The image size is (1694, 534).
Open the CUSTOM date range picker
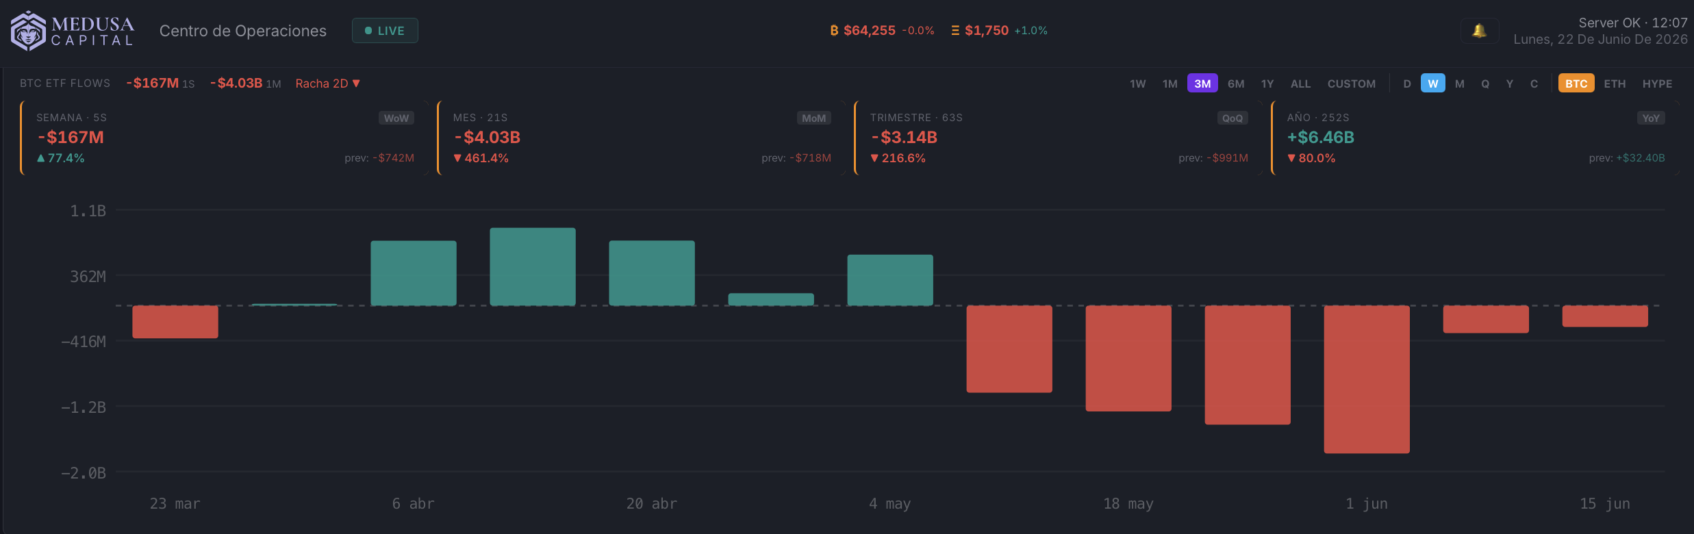click(1351, 84)
